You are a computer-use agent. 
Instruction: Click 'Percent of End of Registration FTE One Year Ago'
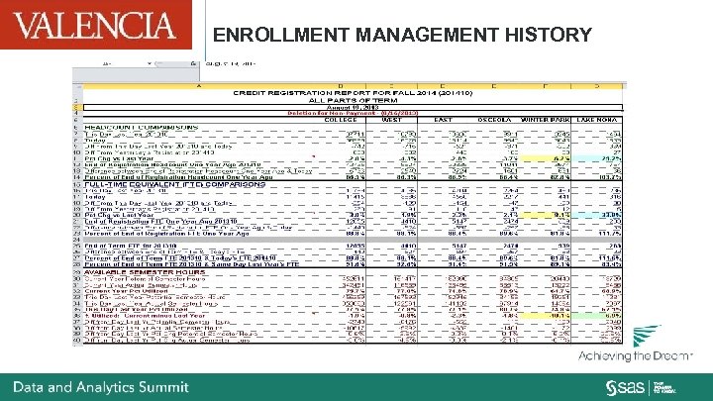coord(167,234)
